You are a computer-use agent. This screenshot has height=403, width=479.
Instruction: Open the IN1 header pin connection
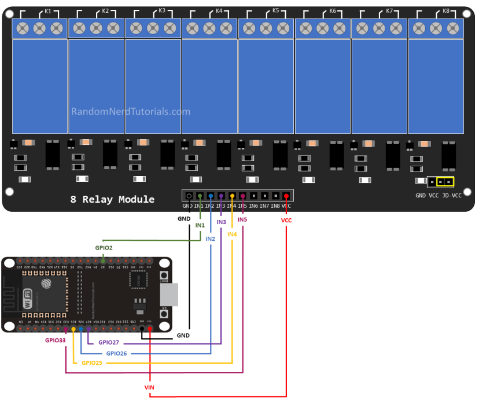point(200,196)
